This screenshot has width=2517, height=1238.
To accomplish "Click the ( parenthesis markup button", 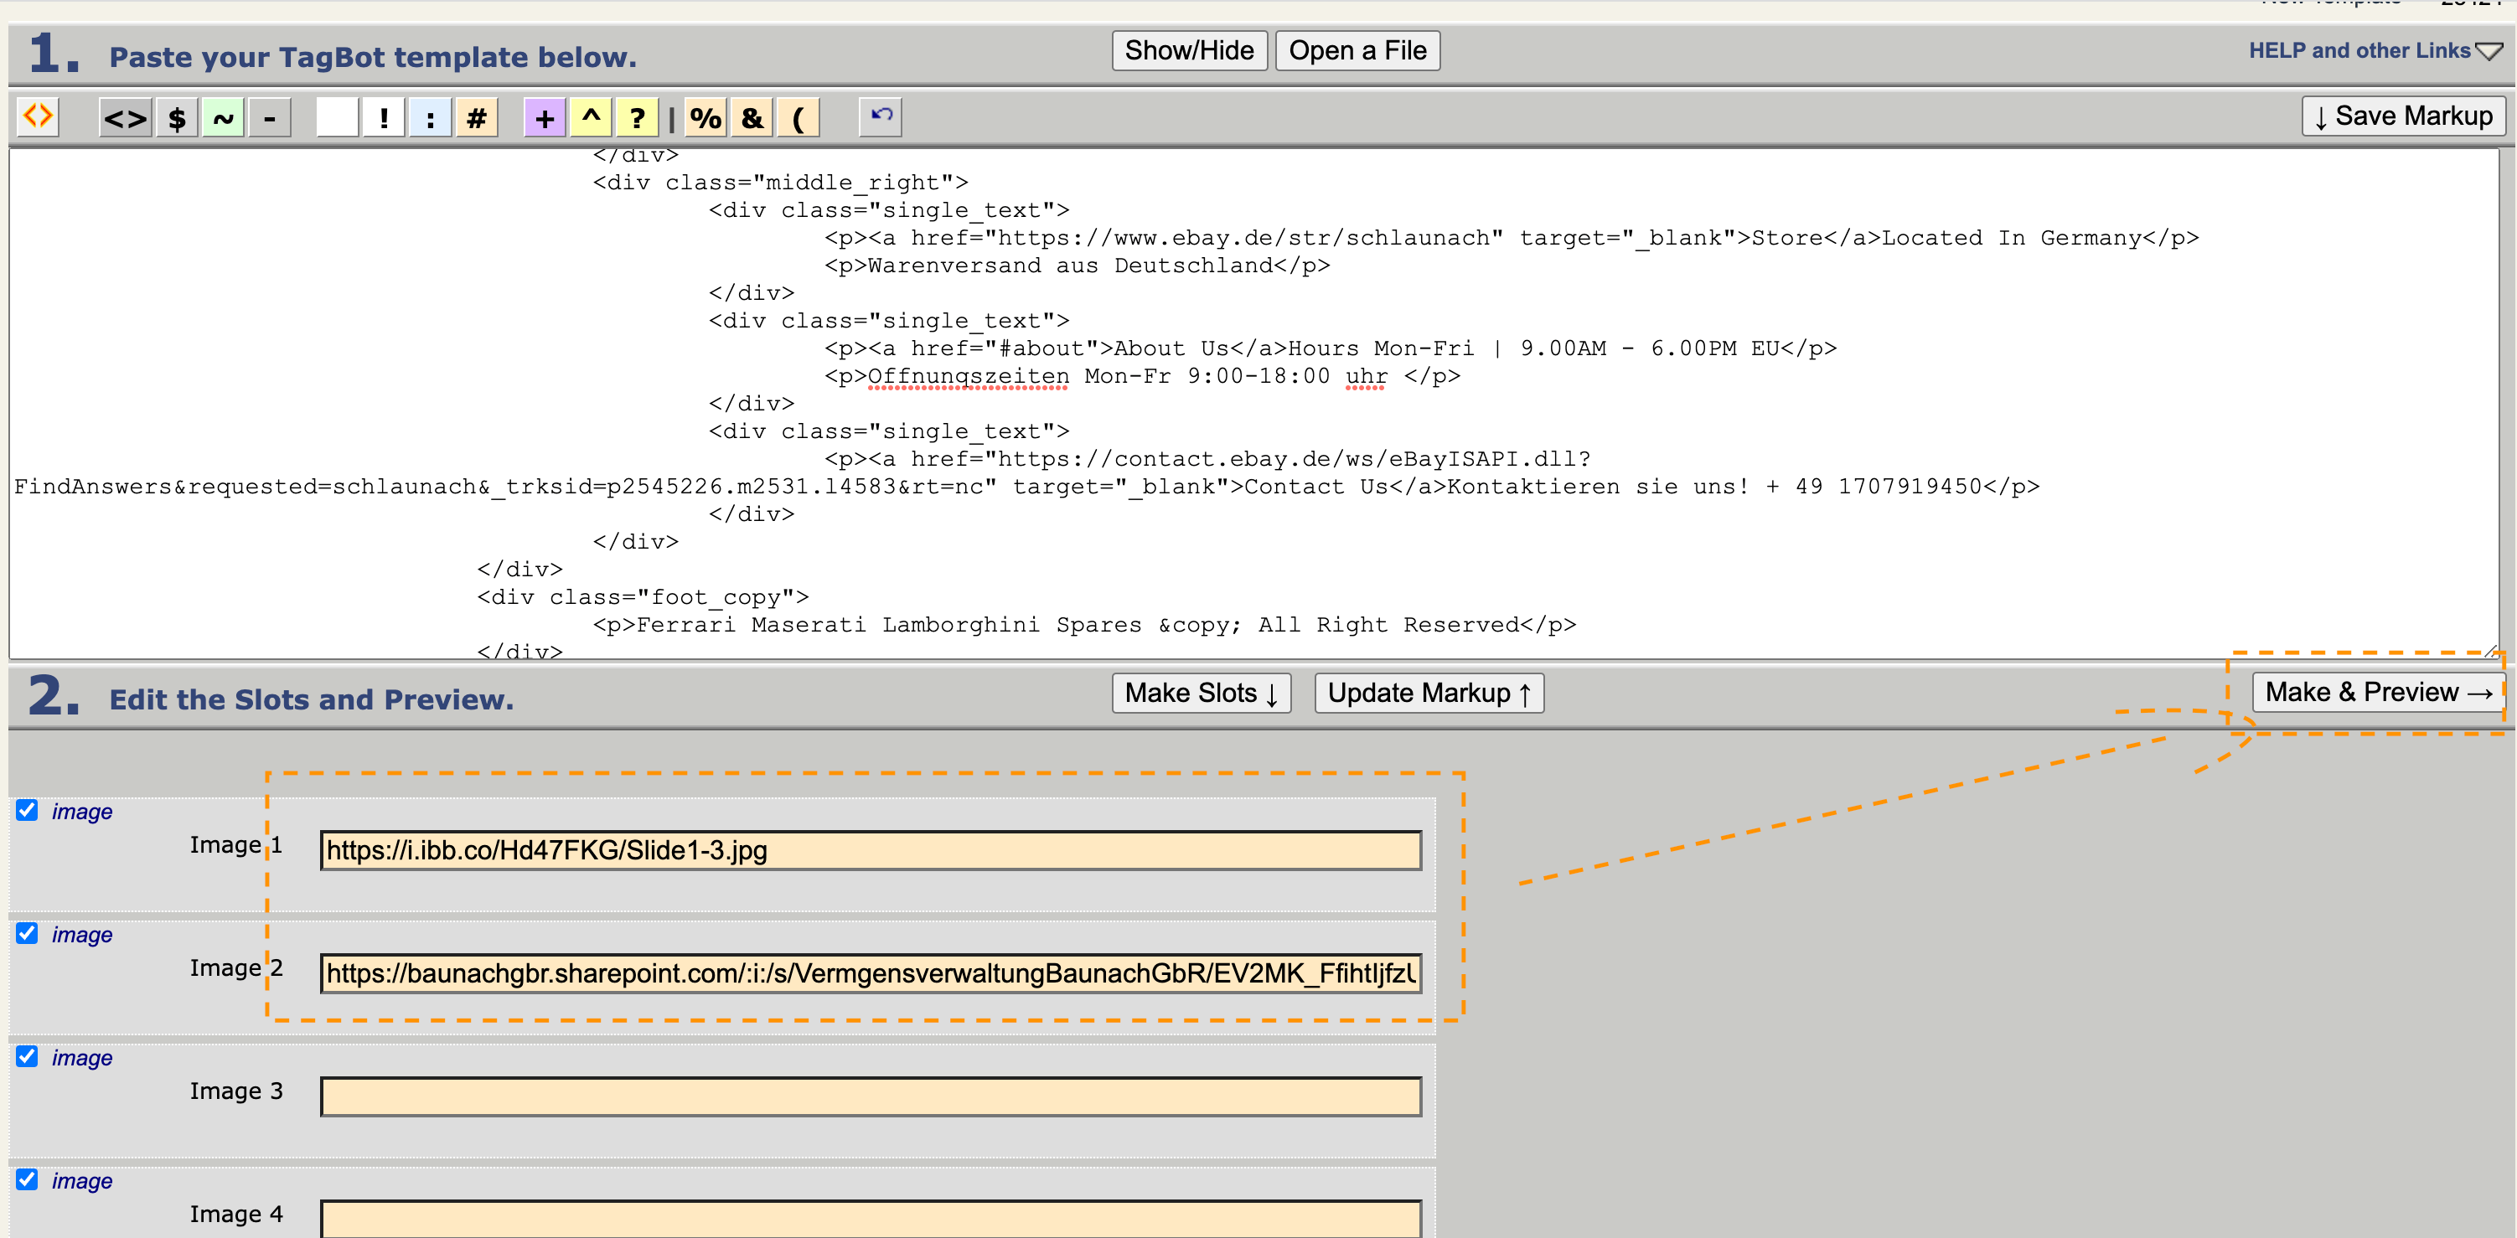I will click(x=799, y=118).
